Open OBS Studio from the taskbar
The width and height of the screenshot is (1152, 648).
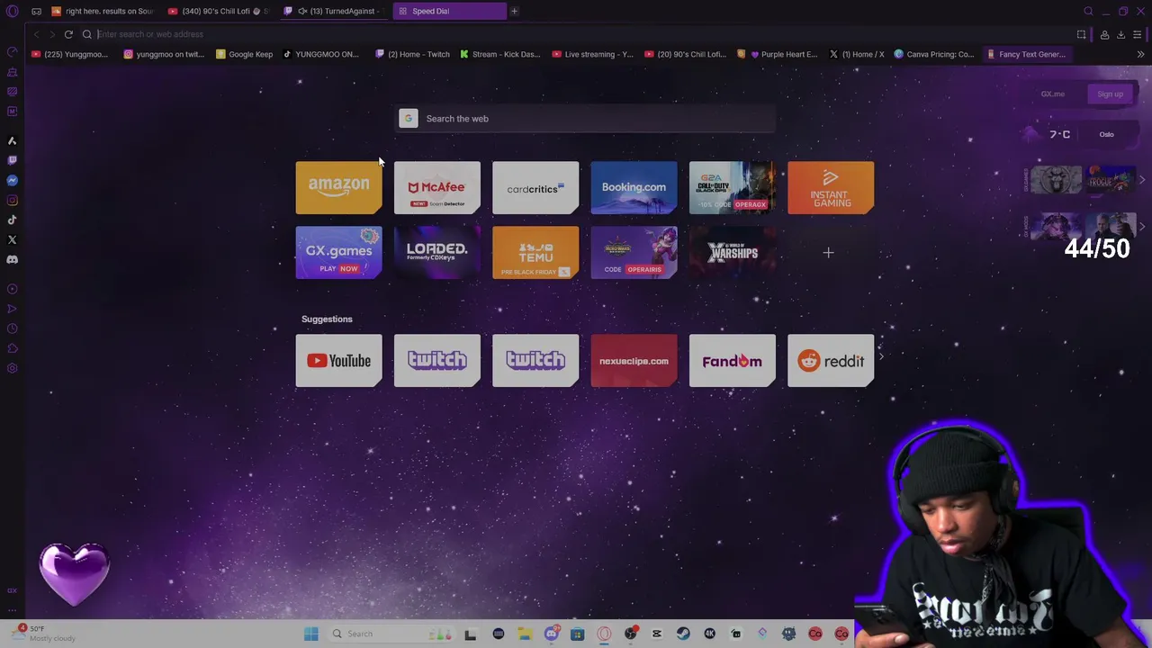click(630, 634)
